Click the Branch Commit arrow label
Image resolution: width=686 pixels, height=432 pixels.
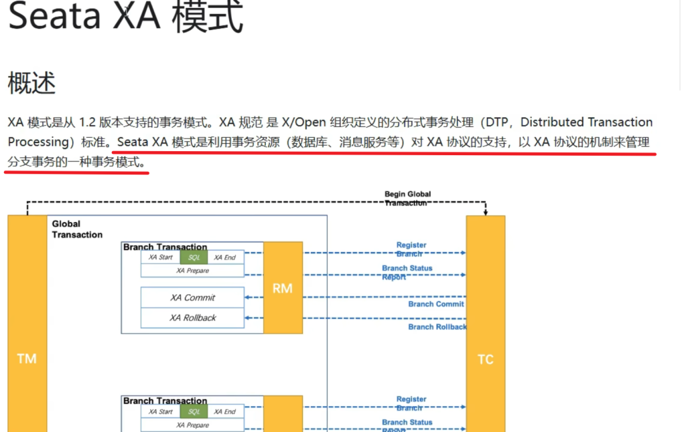click(x=435, y=304)
